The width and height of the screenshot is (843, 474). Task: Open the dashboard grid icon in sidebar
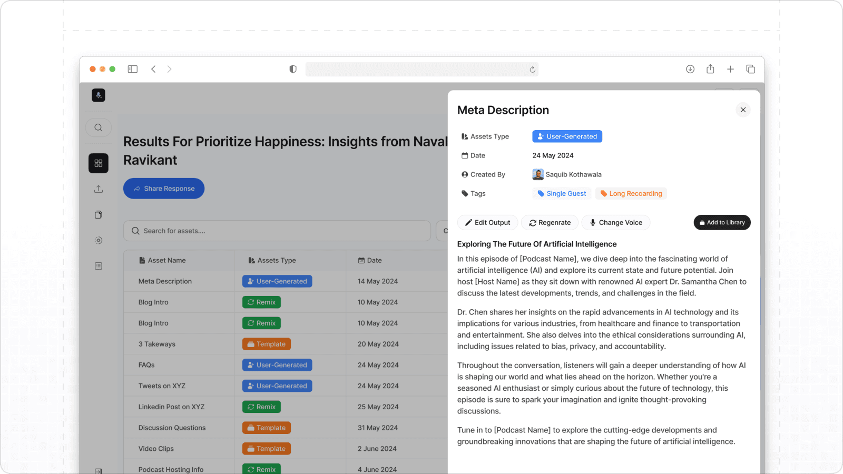click(x=99, y=163)
